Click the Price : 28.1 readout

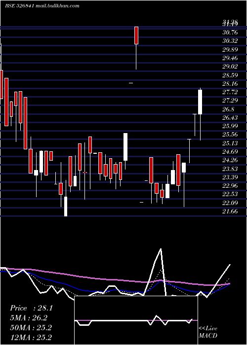(31, 308)
